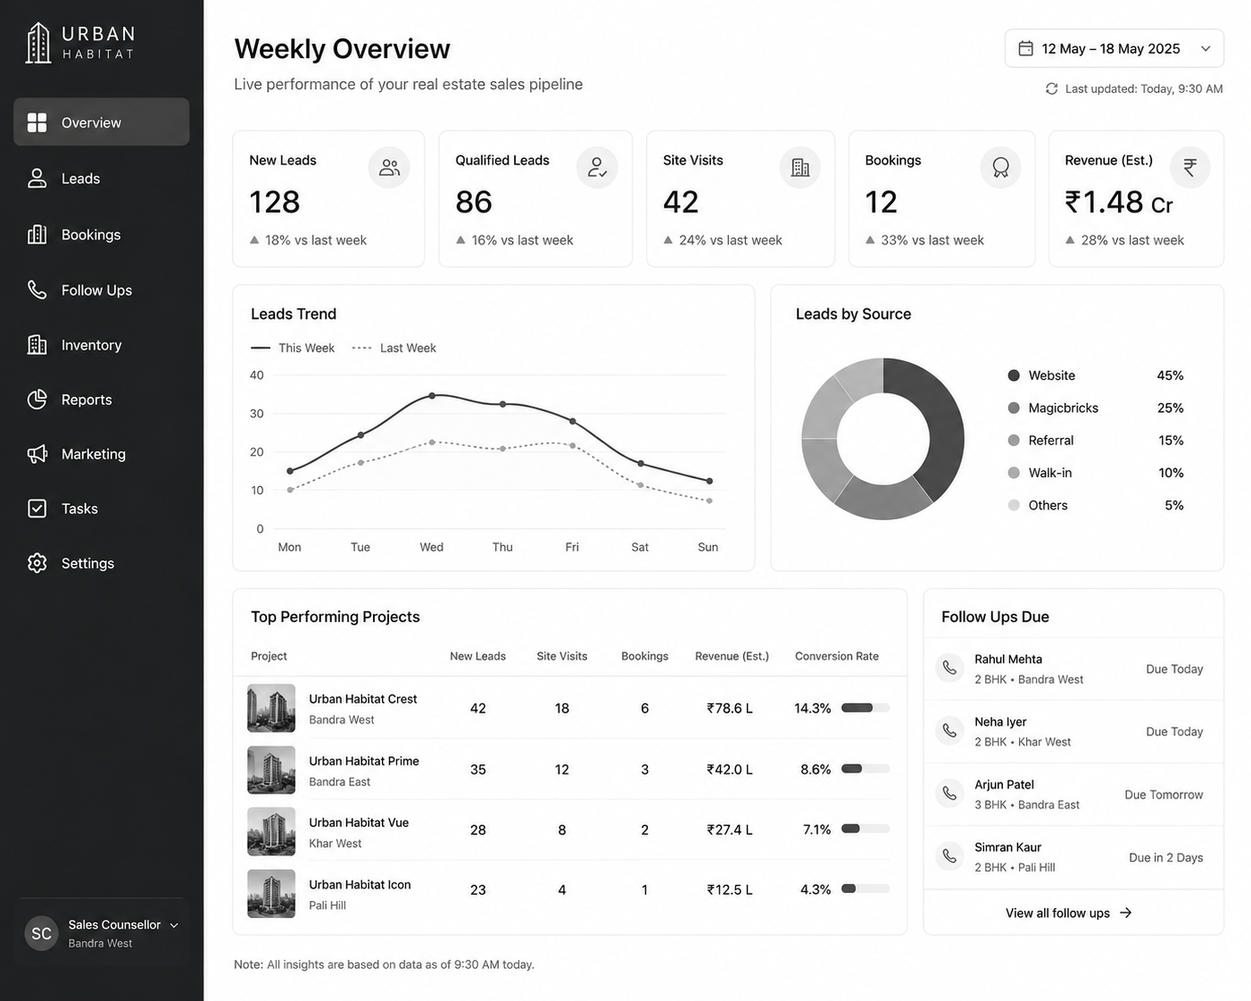Click the phone icon next to Rahul Mehta

pos(949,667)
